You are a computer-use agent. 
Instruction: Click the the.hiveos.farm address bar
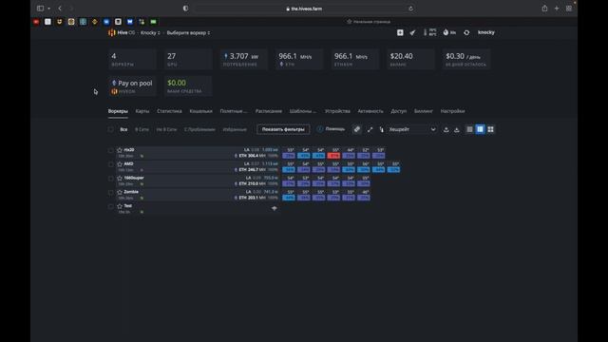(304, 9)
